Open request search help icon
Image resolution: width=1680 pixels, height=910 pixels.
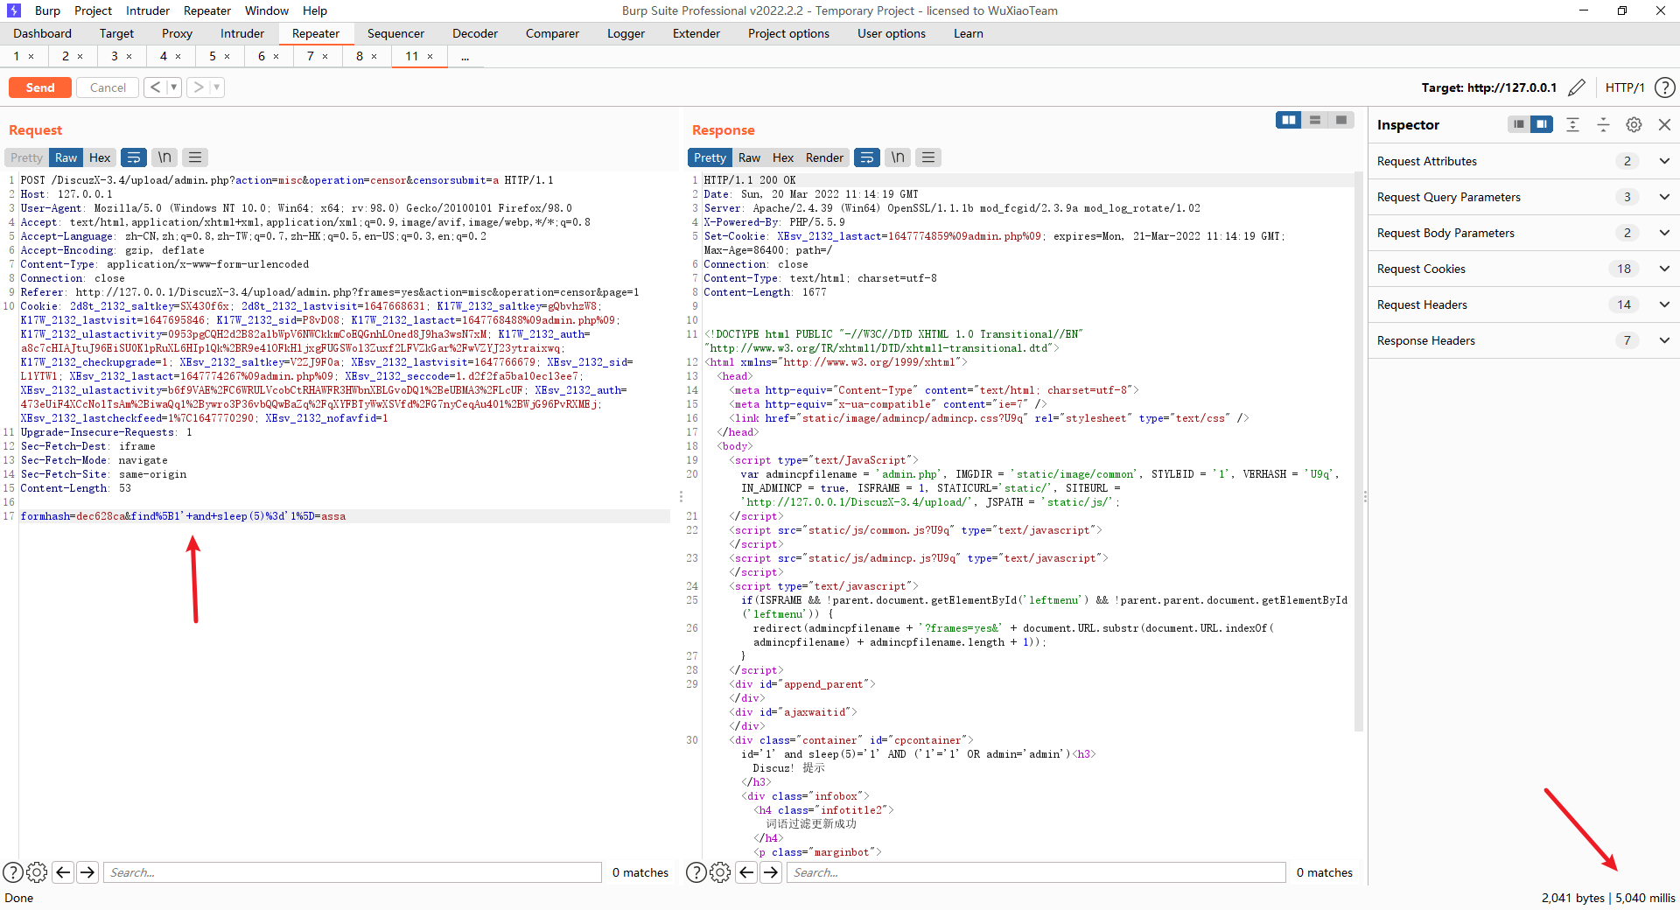[13, 872]
